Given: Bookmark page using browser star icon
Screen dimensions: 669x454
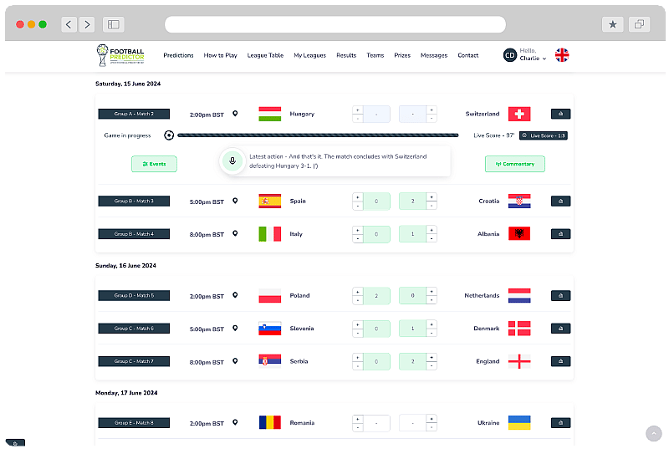Looking at the screenshot, I should 612,24.
